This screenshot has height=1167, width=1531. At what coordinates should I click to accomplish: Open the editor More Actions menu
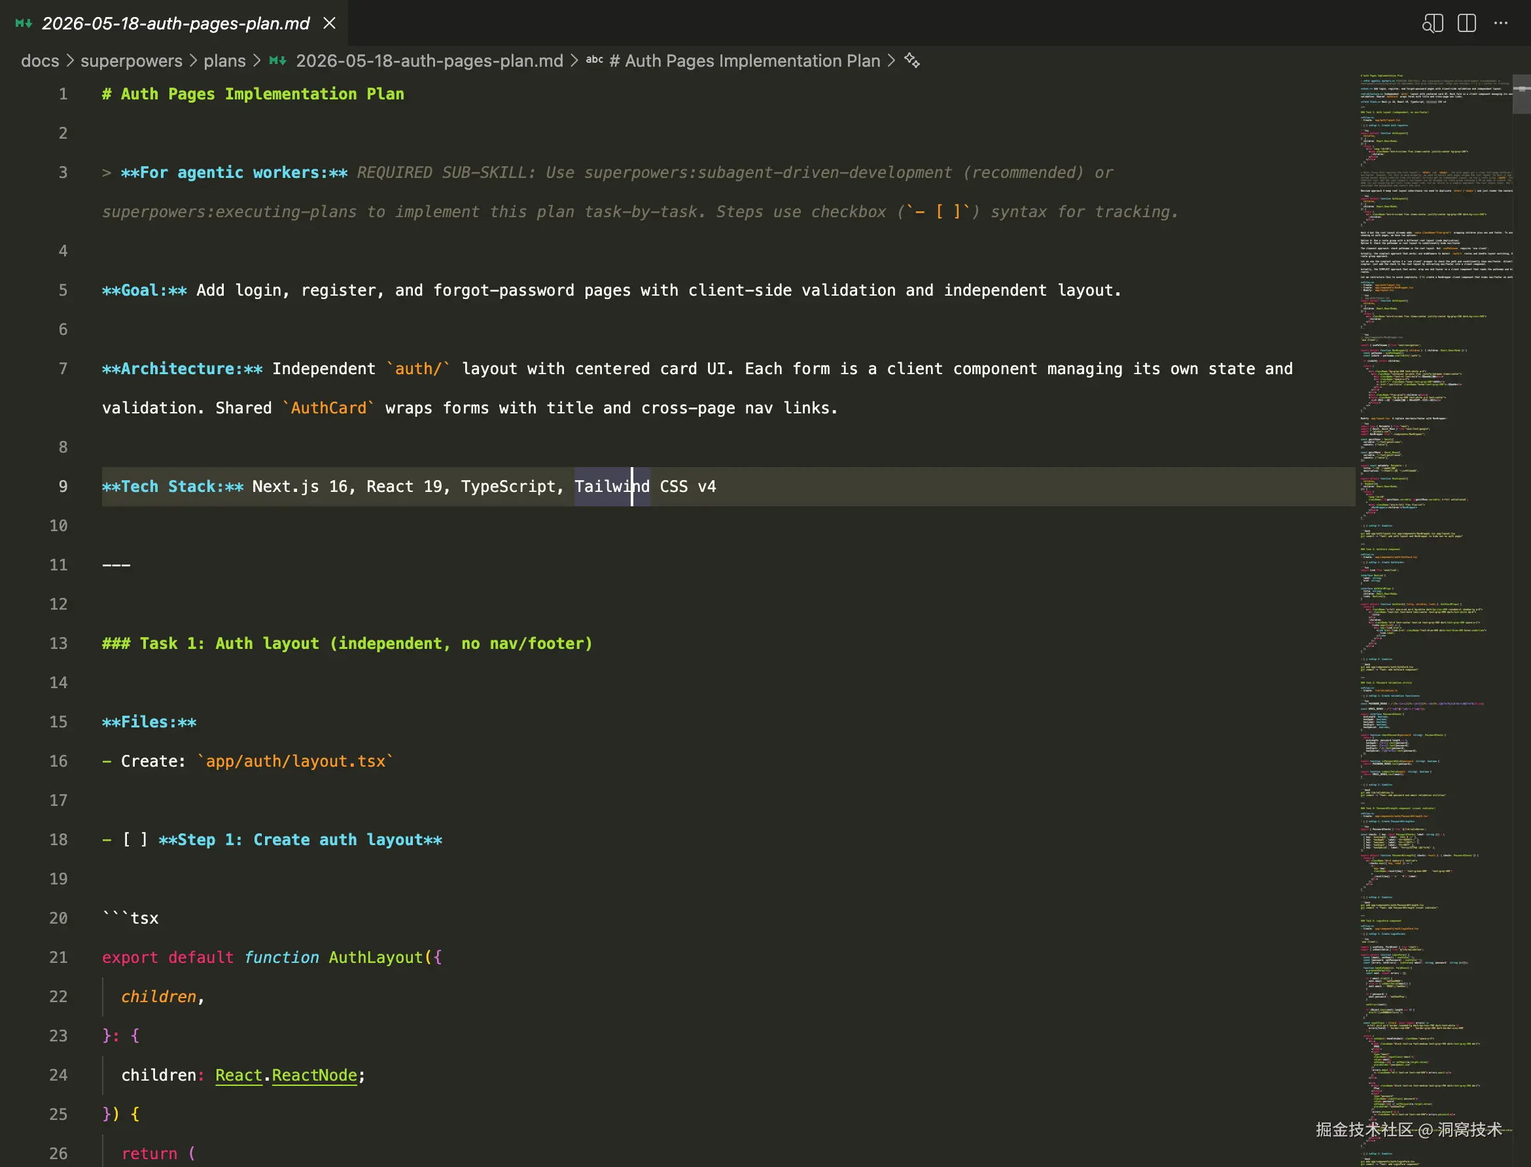click(x=1500, y=23)
